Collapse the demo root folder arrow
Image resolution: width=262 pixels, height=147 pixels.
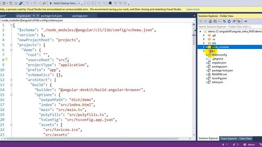200,31
